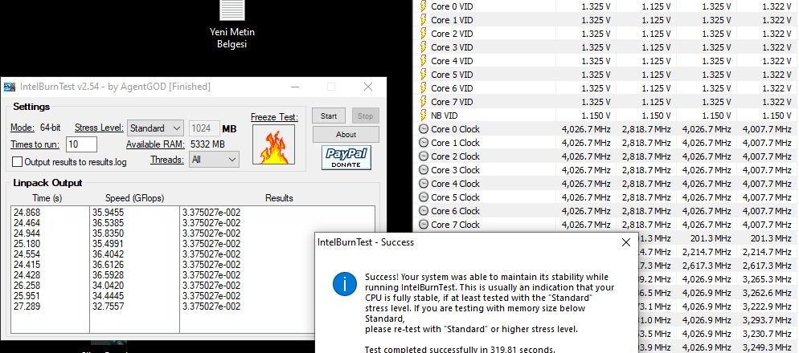Select the Core 4 Clock sensor row label
Screen dimensions: 799x353
[455, 184]
